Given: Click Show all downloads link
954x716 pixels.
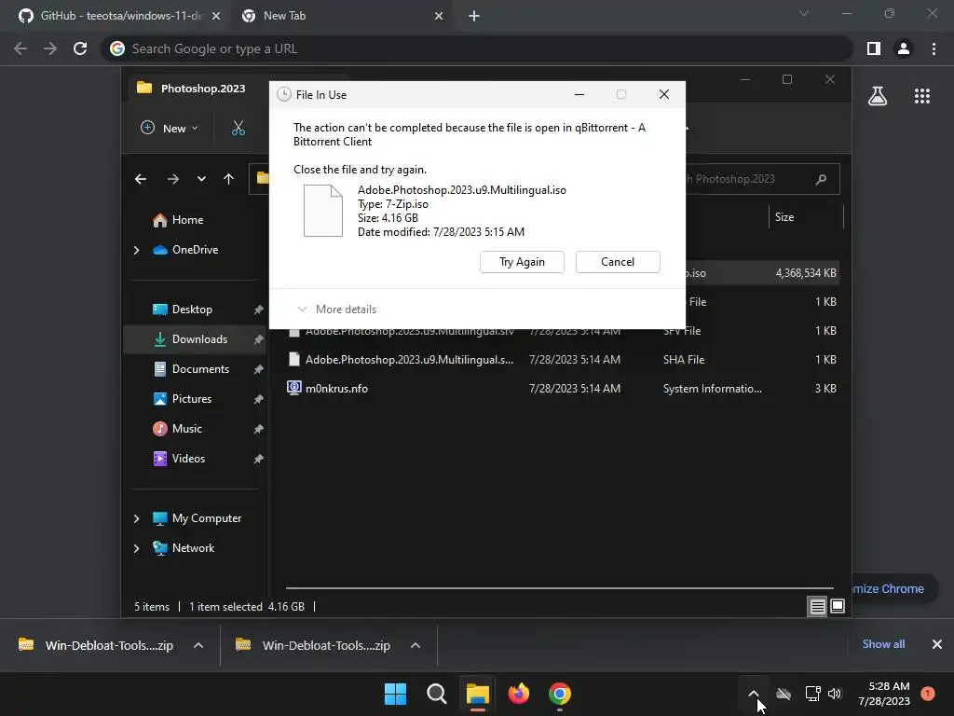Looking at the screenshot, I should (x=883, y=644).
